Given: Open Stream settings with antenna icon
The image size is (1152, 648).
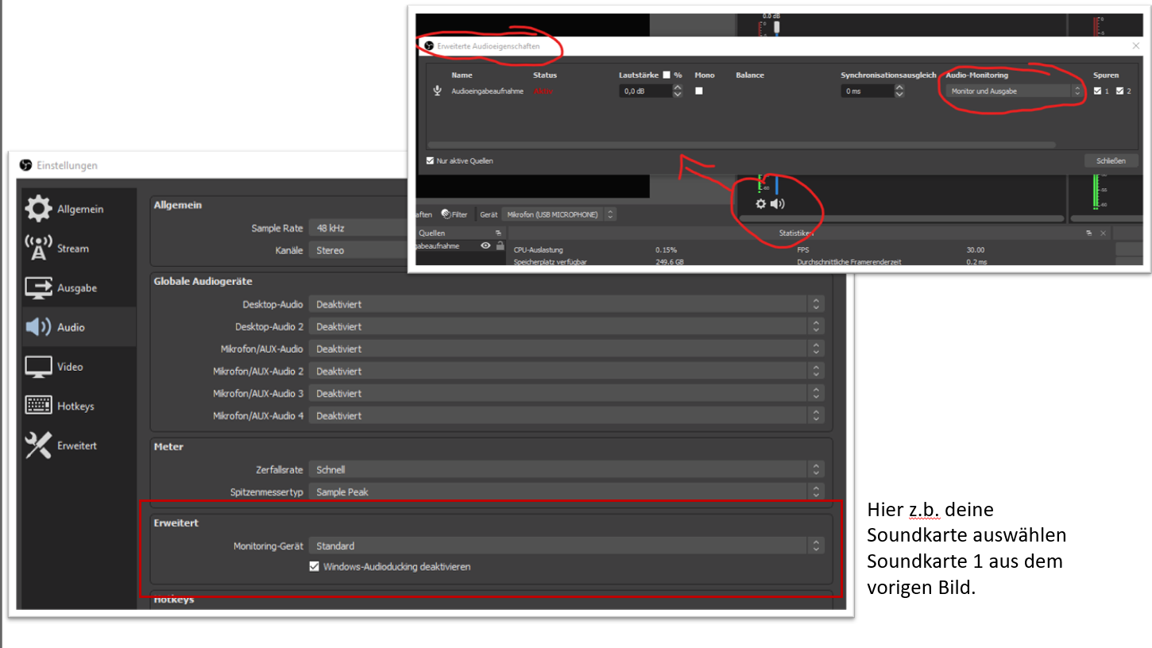Looking at the screenshot, I should click(38, 249).
